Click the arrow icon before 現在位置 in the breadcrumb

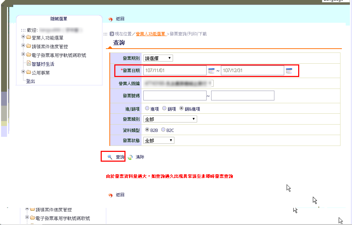(112, 34)
